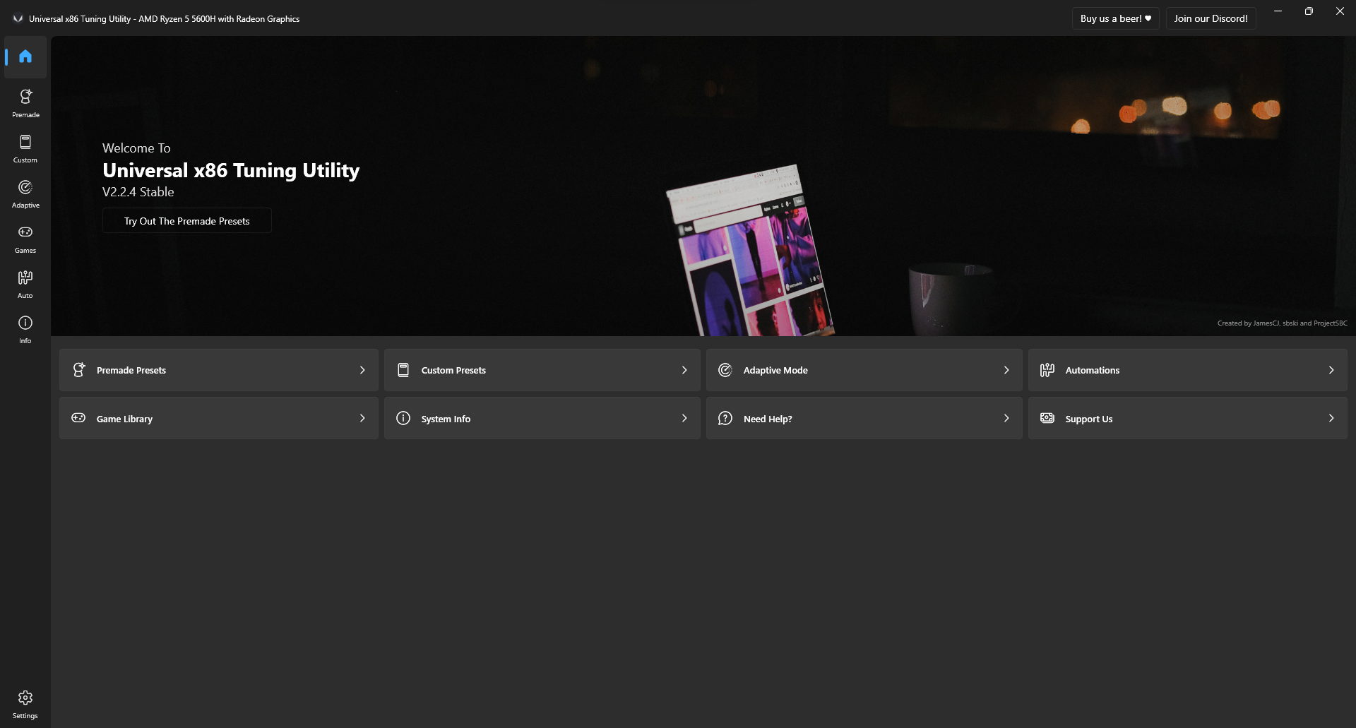Screen dimensions: 1356x728
Task: Expand the Support Us chevron
Action: tap(1331, 418)
